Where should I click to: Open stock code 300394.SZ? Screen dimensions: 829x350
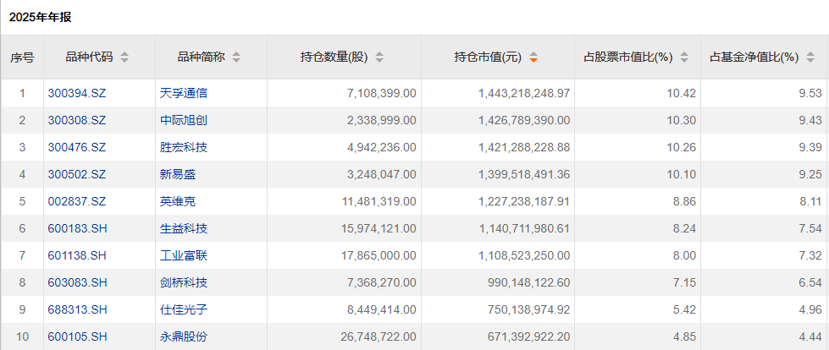(76, 93)
